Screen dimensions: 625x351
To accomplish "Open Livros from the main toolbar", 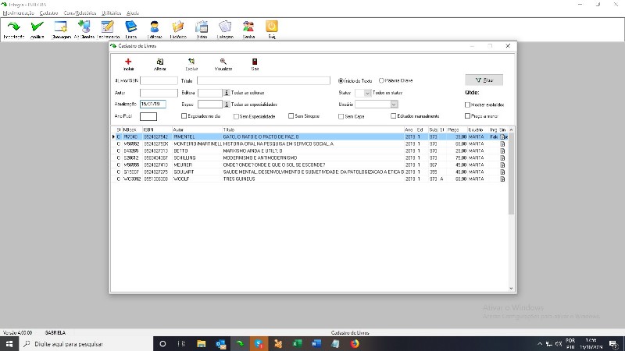I will click(x=130, y=28).
